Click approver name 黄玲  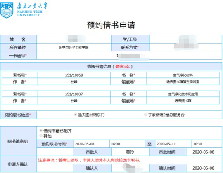(x=130, y=152)
